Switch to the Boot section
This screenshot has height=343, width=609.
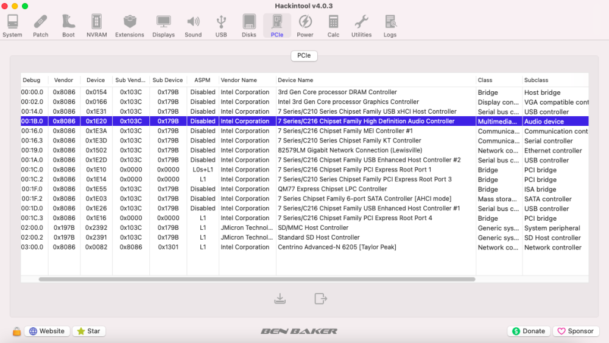coord(68,26)
